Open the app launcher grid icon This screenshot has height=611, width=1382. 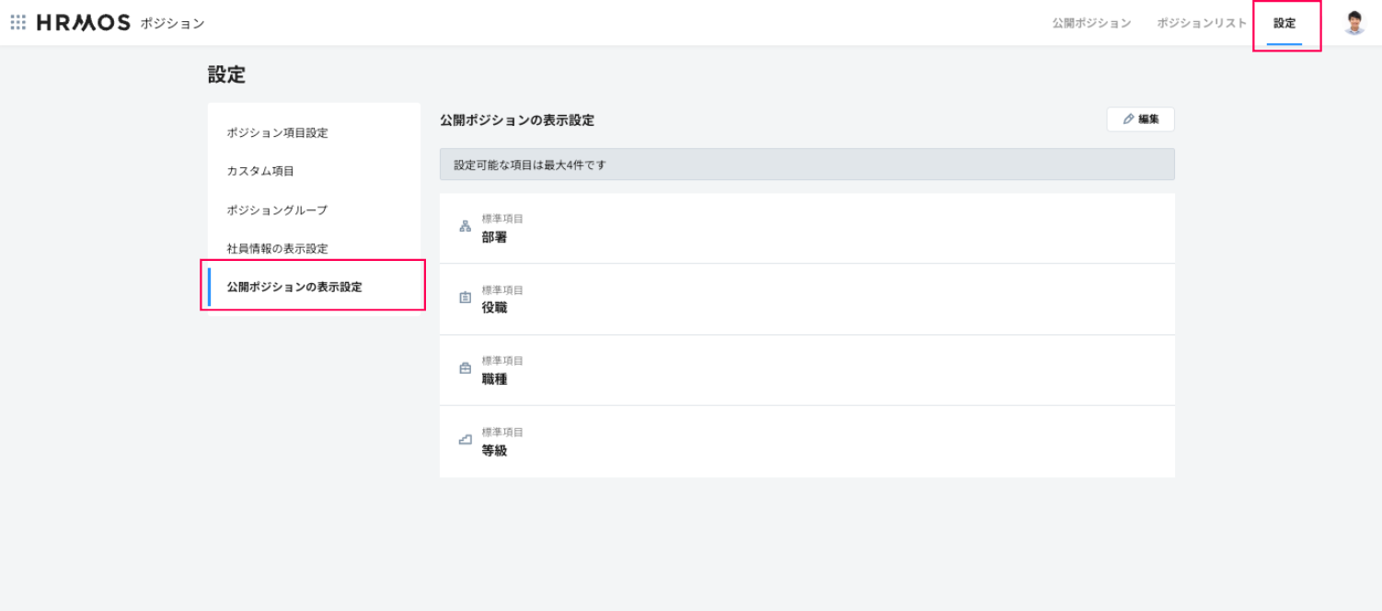click(17, 23)
